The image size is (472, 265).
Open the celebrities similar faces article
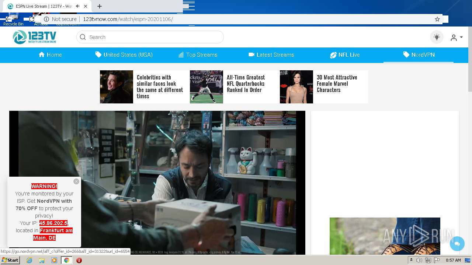point(160,87)
